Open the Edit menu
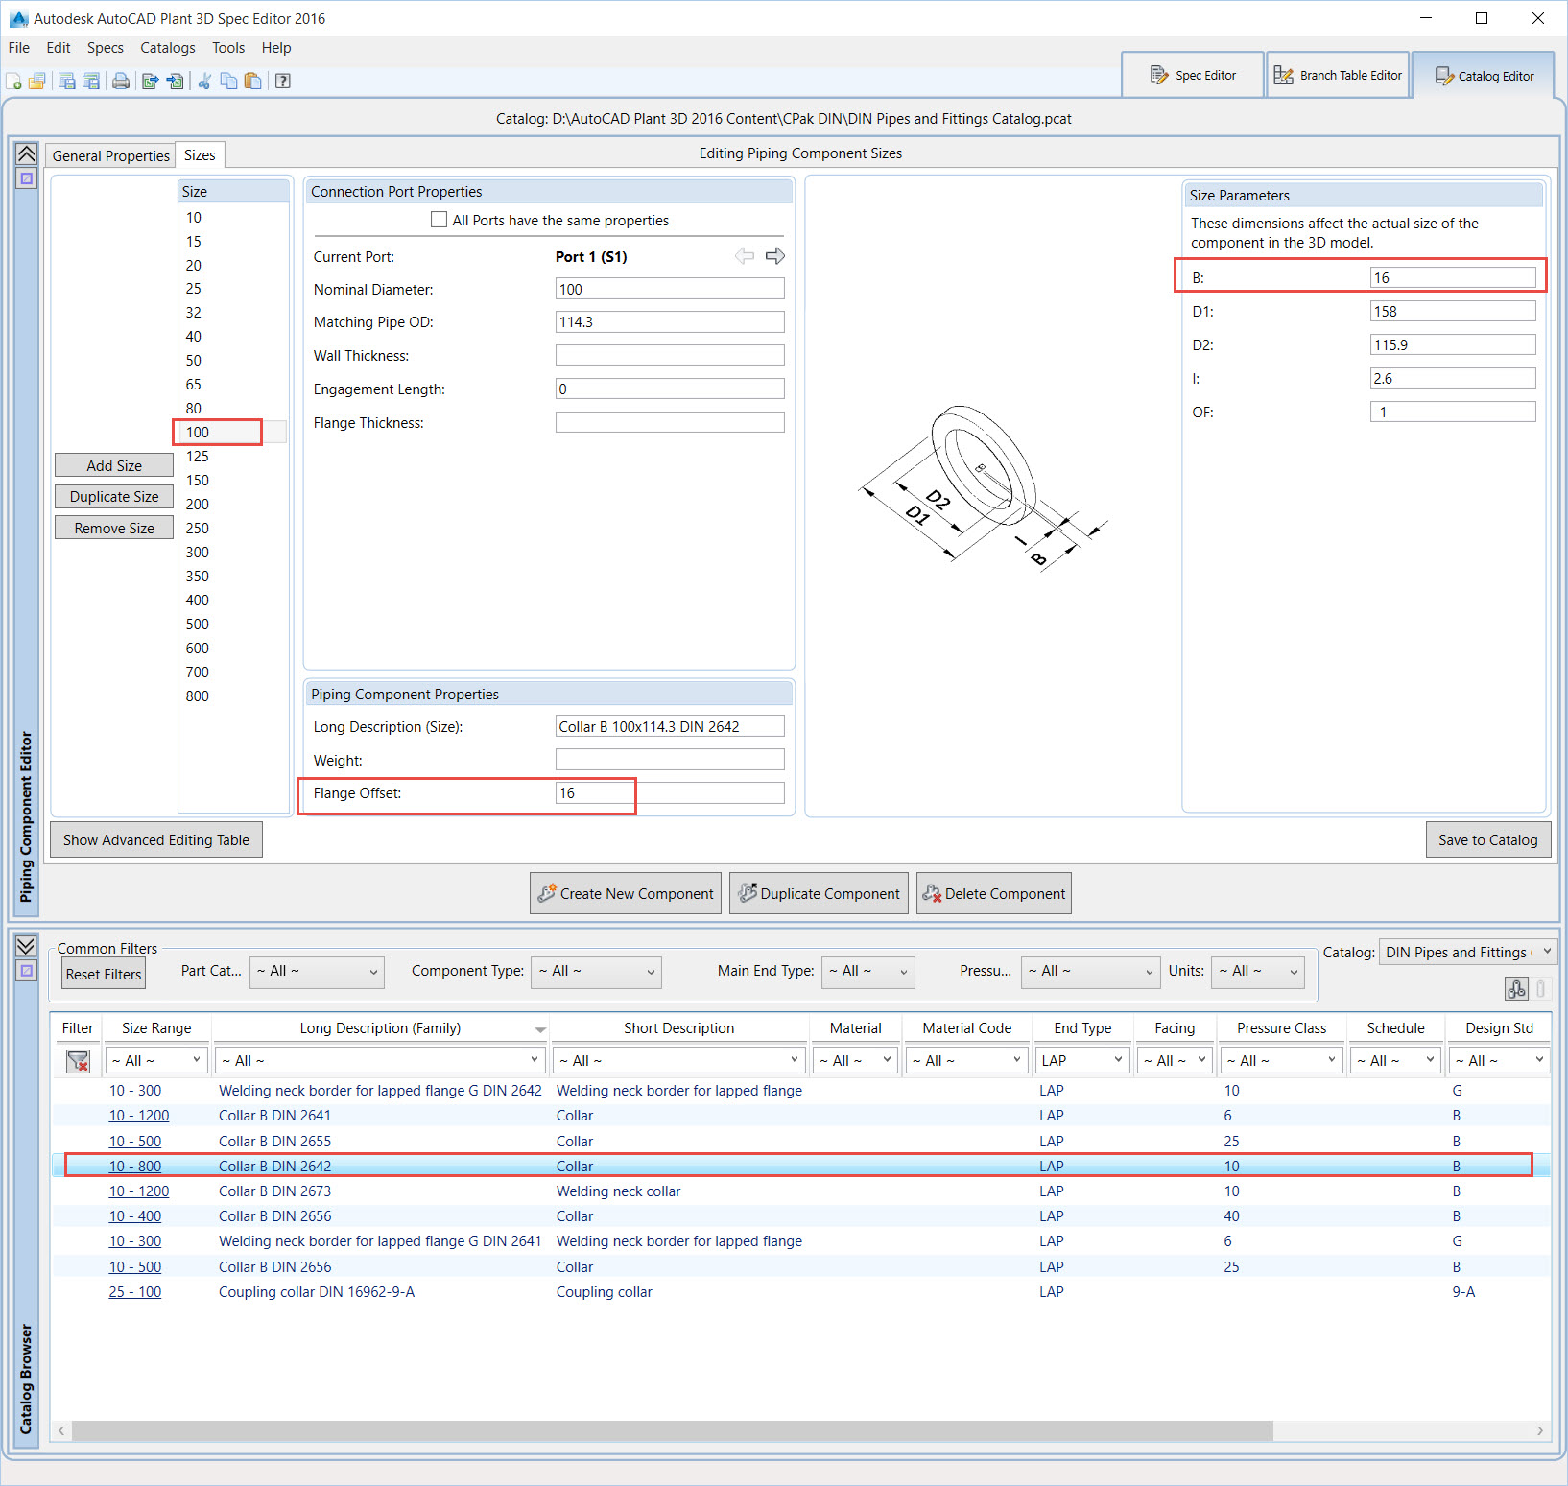This screenshot has height=1486, width=1568. (x=59, y=48)
